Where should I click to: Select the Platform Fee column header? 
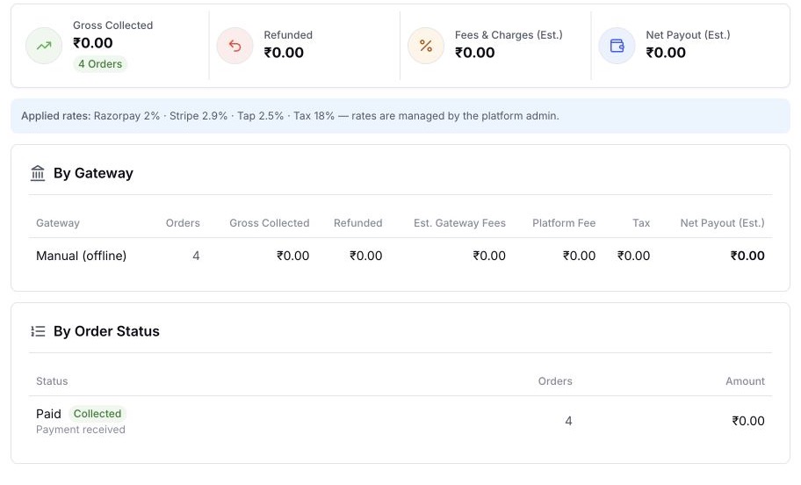(564, 223)
